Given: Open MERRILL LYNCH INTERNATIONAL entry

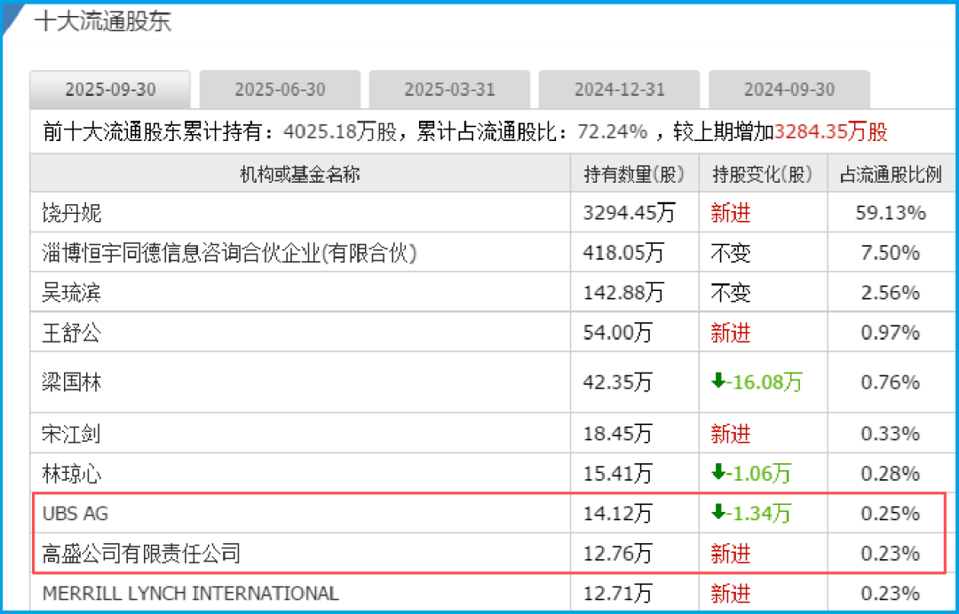Looking at the screenshot, I should 190,593.
